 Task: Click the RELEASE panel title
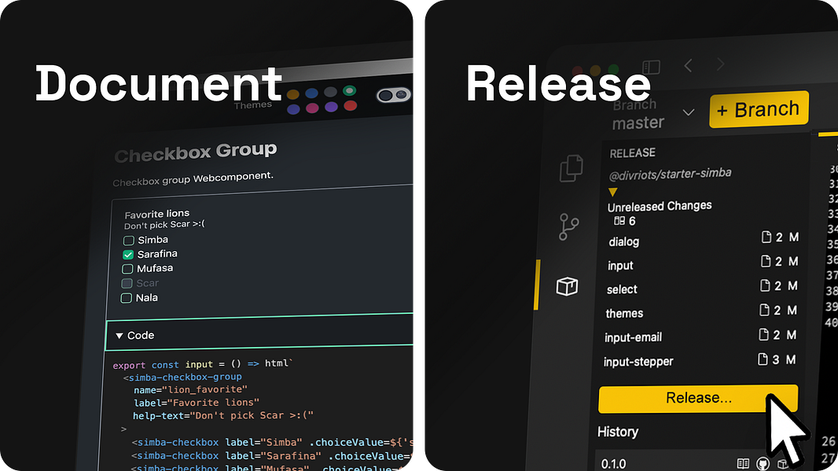pyautogui.click(x=633, y=153)
